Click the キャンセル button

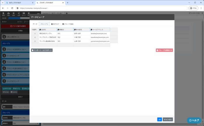[x=168, y=119]
